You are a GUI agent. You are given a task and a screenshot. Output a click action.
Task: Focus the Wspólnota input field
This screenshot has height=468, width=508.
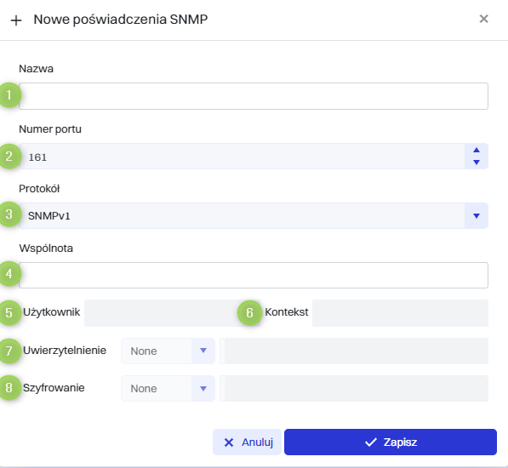pyautogui.click(x=254, y=276)
